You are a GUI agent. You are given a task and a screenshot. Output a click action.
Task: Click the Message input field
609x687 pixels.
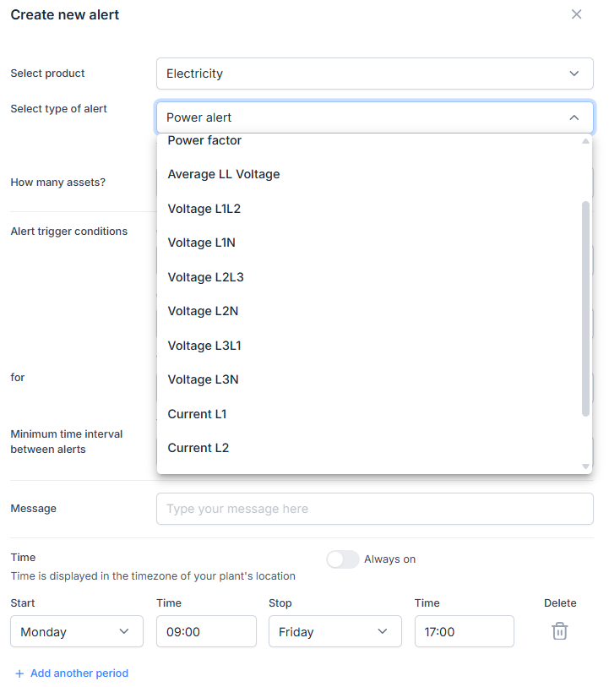point(374,509)
